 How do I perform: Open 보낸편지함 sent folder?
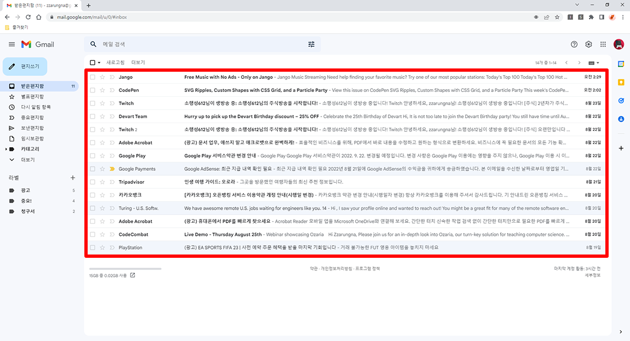point(39,128)
